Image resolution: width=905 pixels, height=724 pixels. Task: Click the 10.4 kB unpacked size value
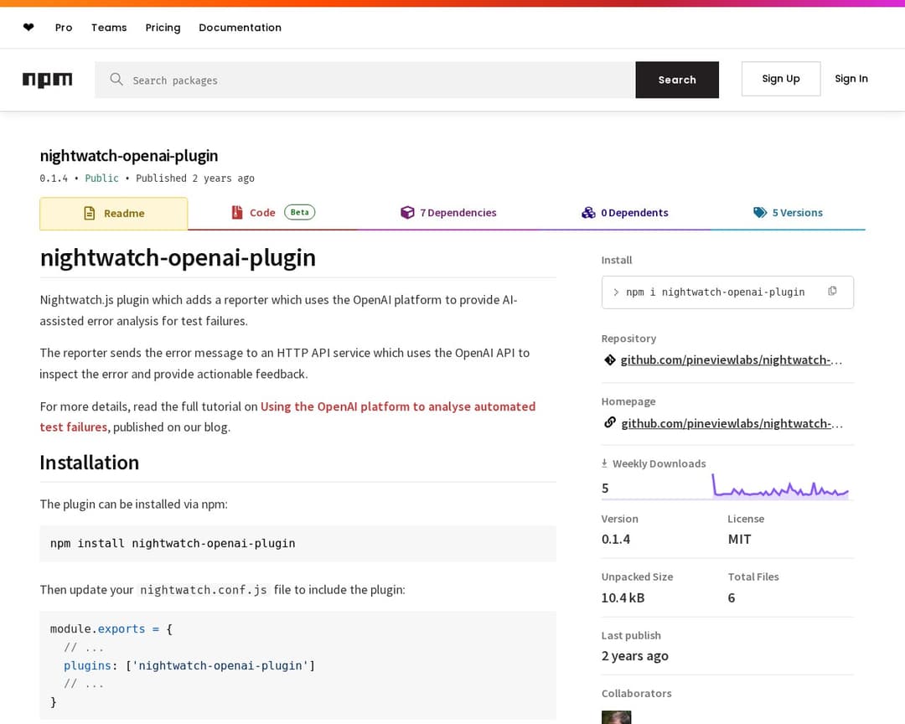pos(623,597)
